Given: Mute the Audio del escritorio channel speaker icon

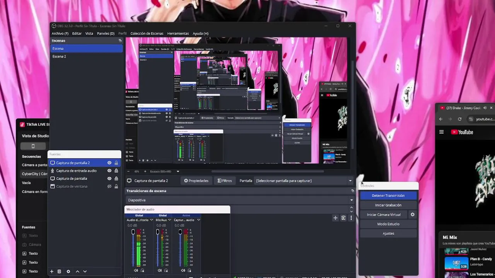Looking at the screenshot, I should coord(136,271).
